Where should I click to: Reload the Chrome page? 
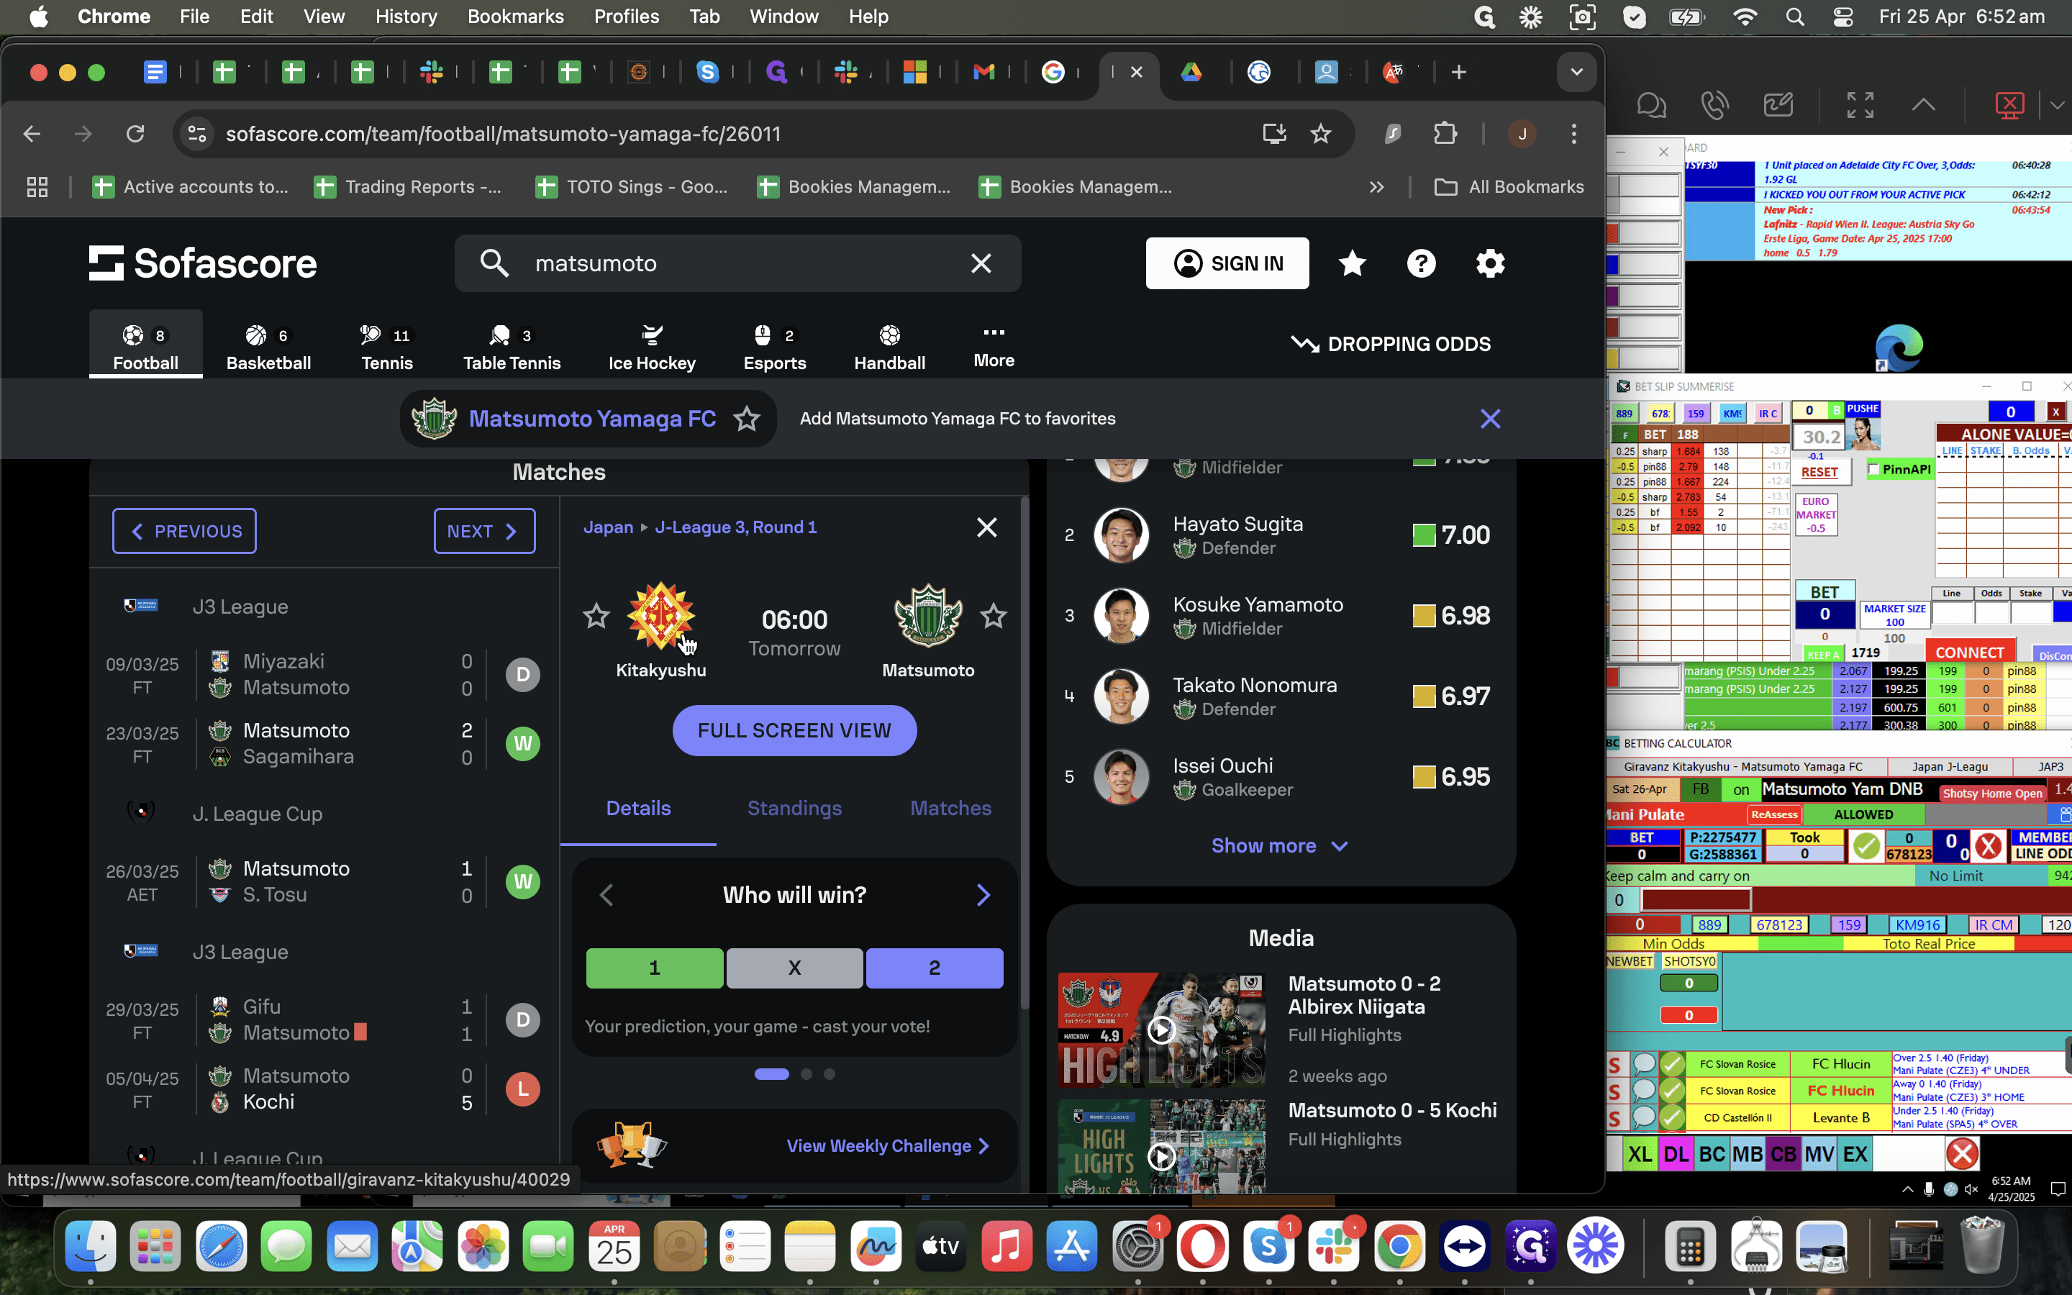tap(135, 134)
